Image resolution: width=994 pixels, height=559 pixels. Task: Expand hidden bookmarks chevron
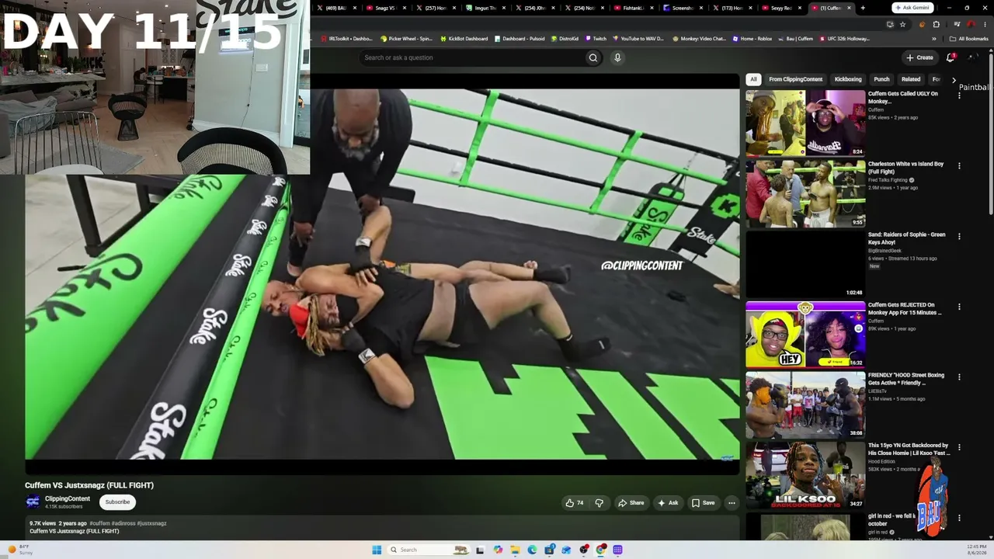point(934,38)
